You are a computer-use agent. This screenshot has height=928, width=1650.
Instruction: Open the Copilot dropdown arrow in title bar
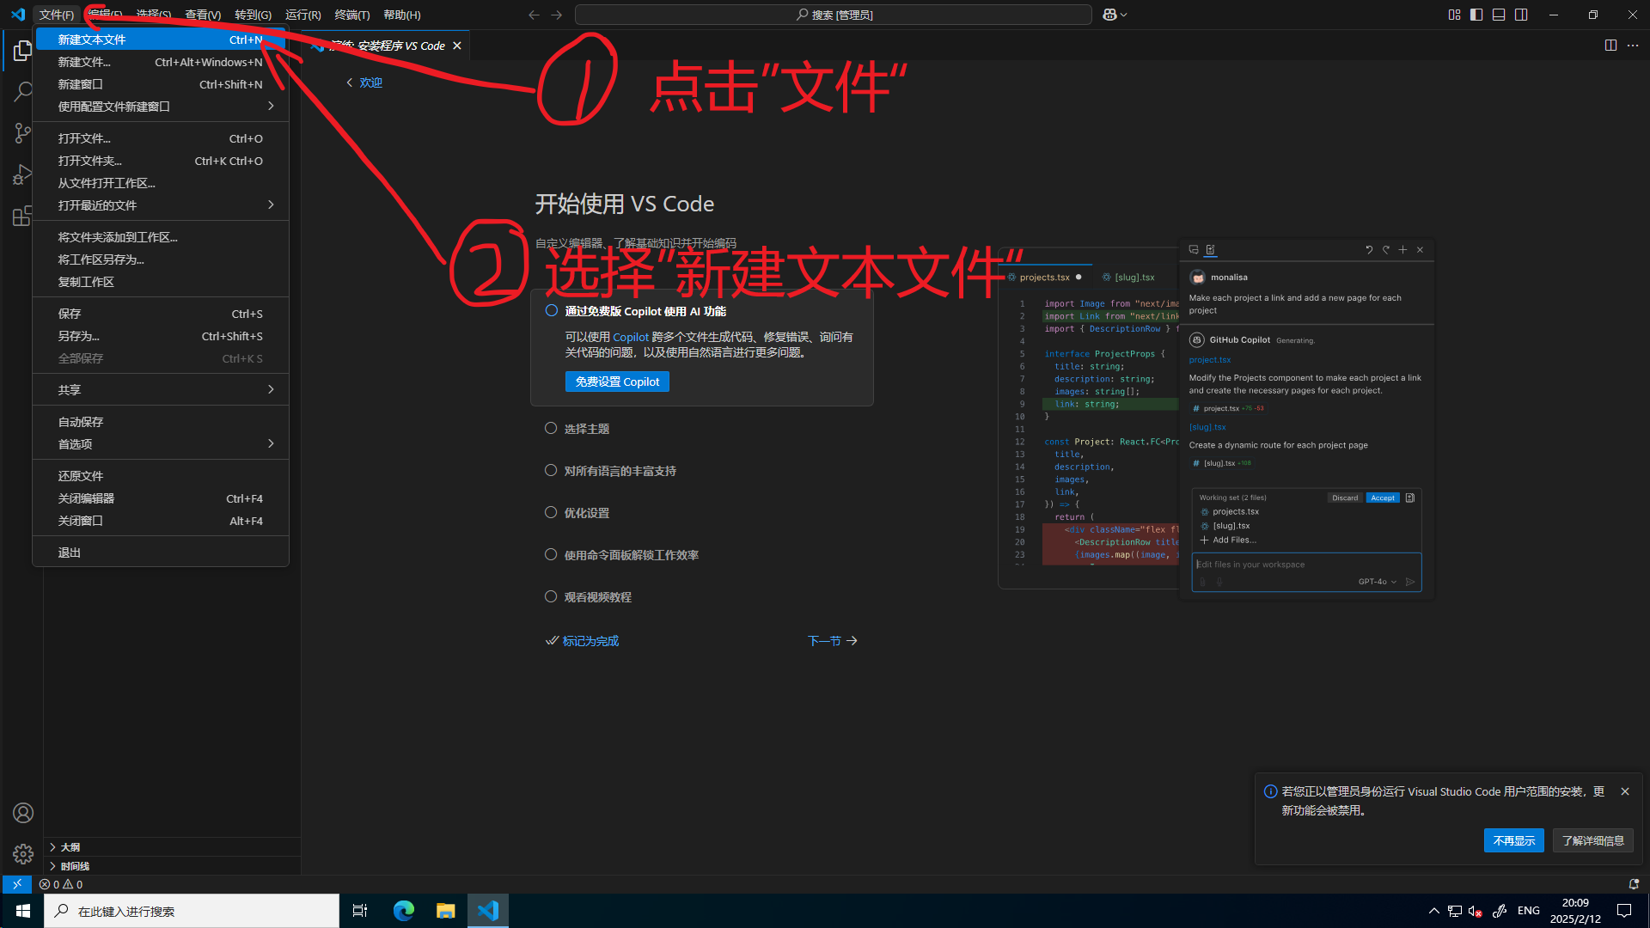1123,15
